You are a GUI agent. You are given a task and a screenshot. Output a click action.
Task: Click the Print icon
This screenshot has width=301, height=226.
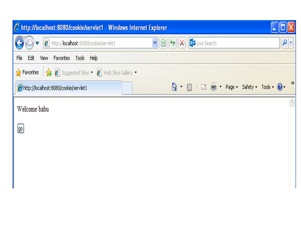coord(214,87)
